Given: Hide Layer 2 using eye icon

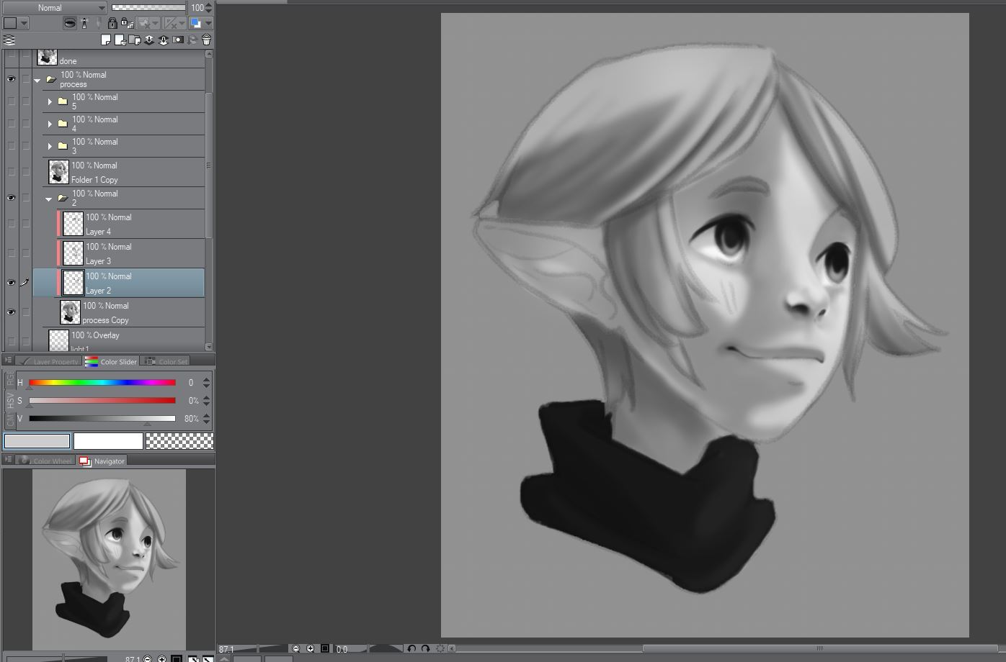Looking at the screenshot, I should [10, 282].
